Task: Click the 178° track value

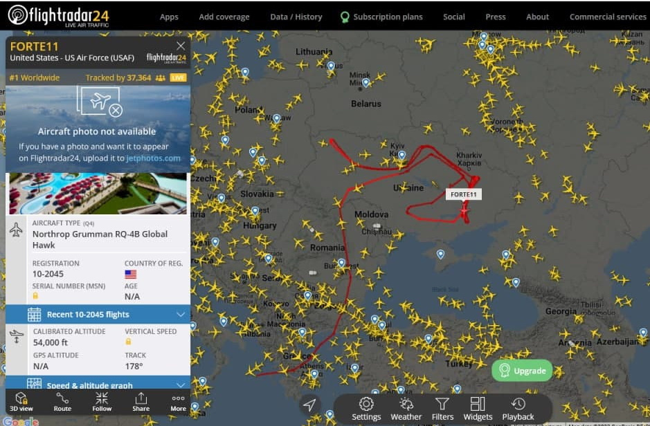Action: (134, 366)
